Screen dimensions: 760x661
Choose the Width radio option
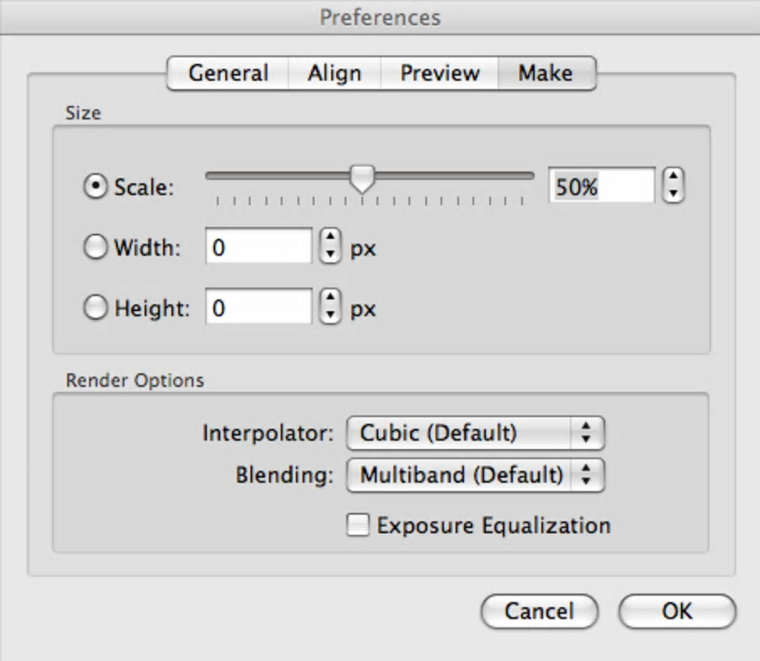[x=95, y=247]
